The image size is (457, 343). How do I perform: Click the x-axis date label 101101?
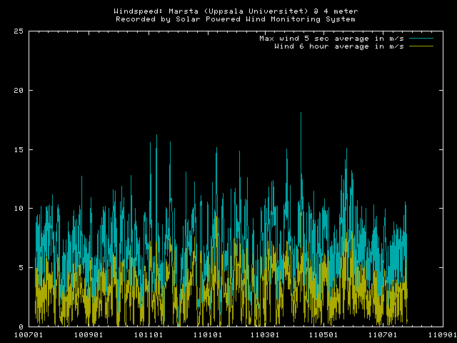(x=146, y=334)
